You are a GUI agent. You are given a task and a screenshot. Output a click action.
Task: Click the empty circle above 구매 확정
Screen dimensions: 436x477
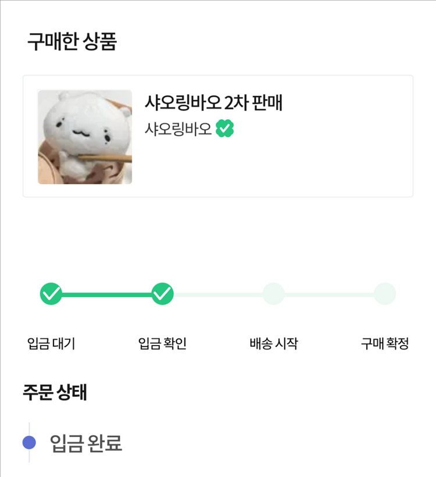pos(385,294)
